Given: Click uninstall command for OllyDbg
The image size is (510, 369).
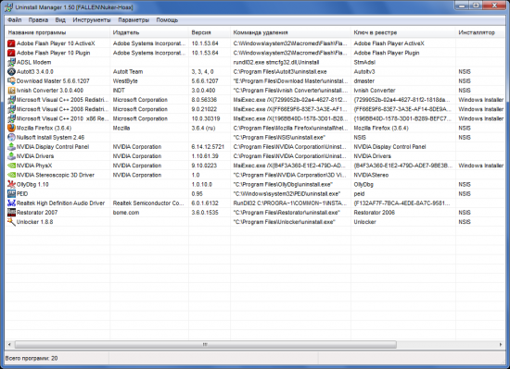Looking at the screenshot, I should (x=283, y=185).
